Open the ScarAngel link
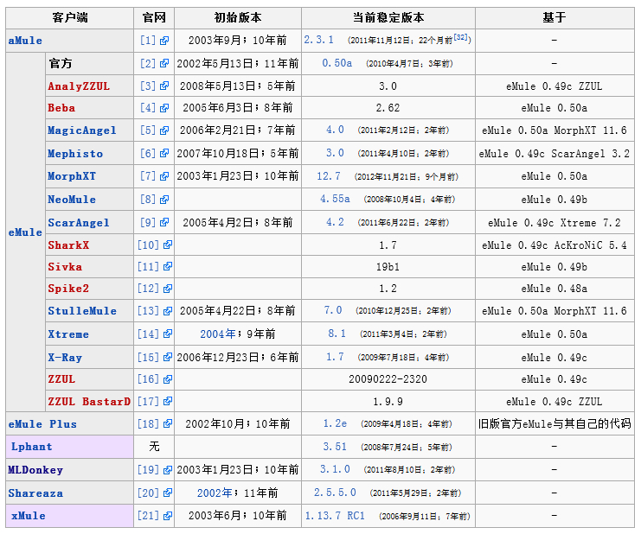Viewport: 641px width, 534px height. 79,223
